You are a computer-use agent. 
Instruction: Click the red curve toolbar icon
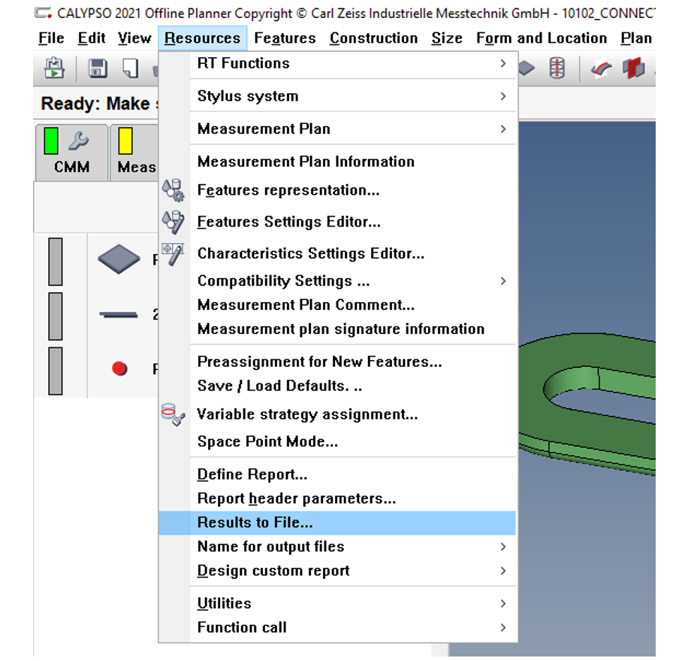pos(602,69)
